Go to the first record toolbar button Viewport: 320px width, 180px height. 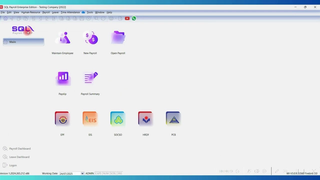tap(33, 18)
